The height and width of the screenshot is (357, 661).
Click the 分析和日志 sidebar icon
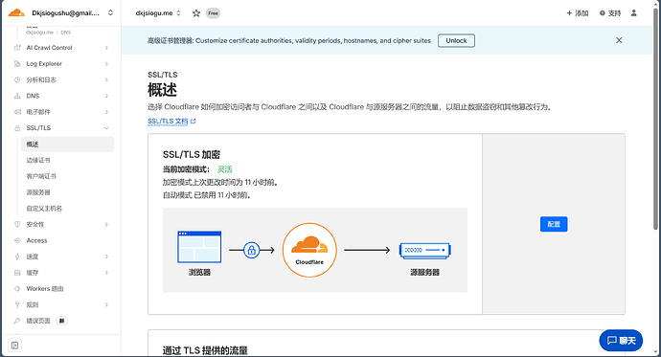tap(17, 79)
